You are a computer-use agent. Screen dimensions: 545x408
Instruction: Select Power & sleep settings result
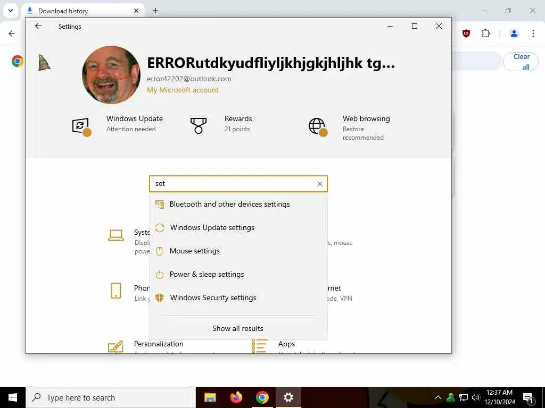pyautogui.click(x=238, y=275)
